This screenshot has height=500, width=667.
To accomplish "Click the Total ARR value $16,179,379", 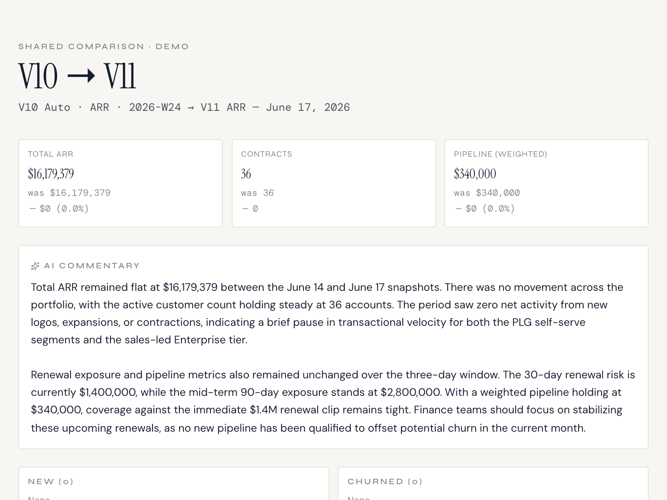I will pos(51,174).
